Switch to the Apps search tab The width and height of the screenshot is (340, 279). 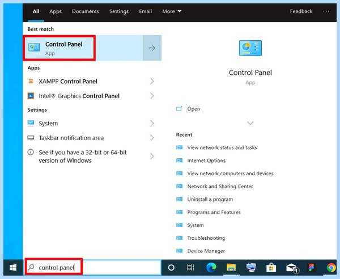point(56,11)
